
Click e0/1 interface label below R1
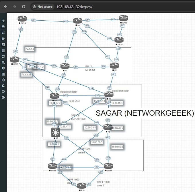[x=63, y=75]
